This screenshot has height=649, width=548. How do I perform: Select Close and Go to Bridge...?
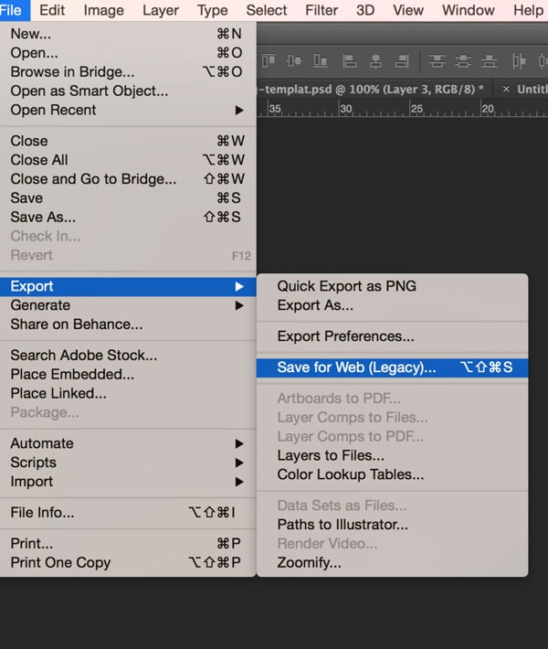pos(128,179)
